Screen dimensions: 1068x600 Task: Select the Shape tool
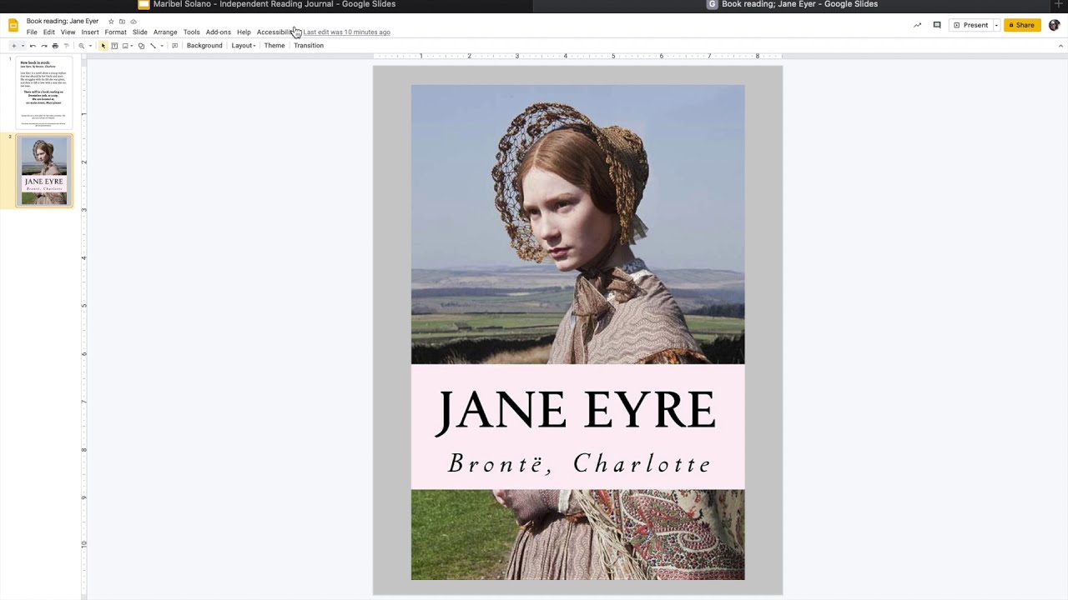[141, 46]
